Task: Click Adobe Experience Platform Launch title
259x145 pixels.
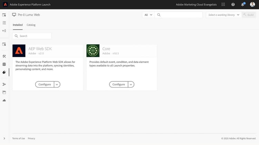Action: (x=30, y=4)
